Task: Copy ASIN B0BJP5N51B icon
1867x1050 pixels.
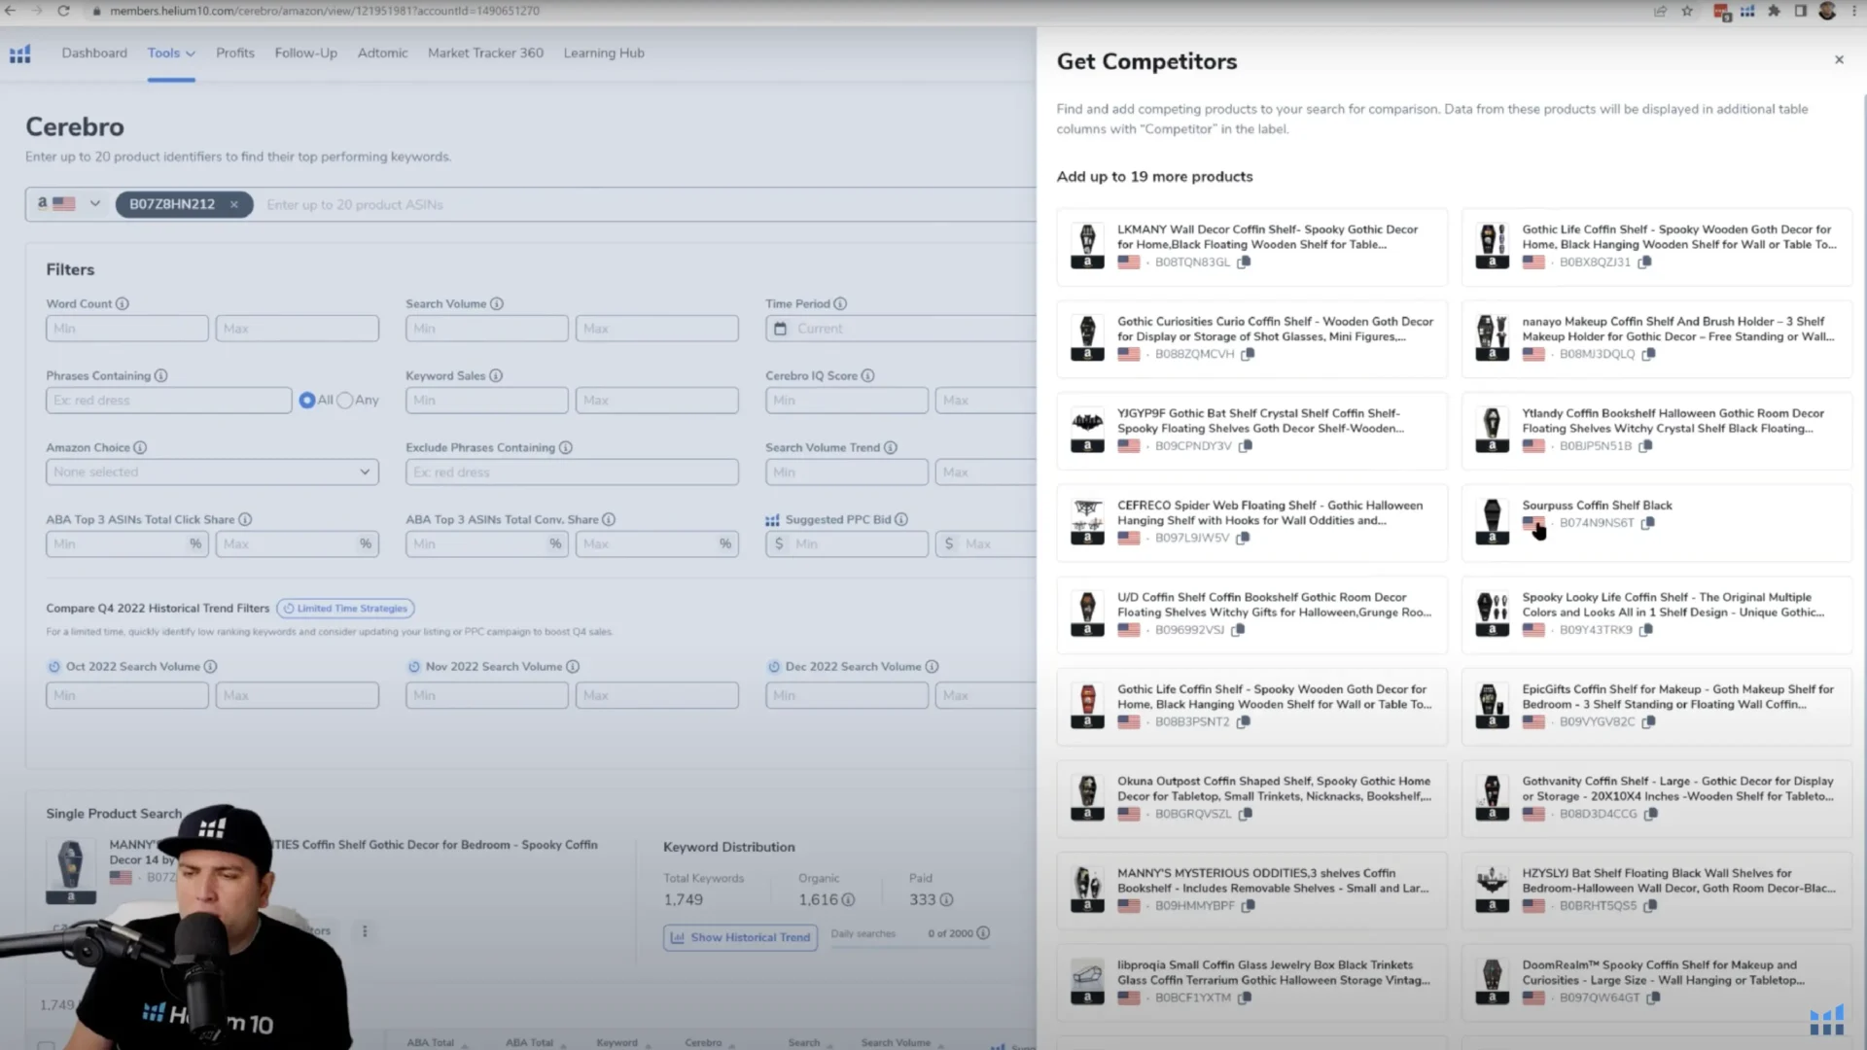Action: (1645, 446)
